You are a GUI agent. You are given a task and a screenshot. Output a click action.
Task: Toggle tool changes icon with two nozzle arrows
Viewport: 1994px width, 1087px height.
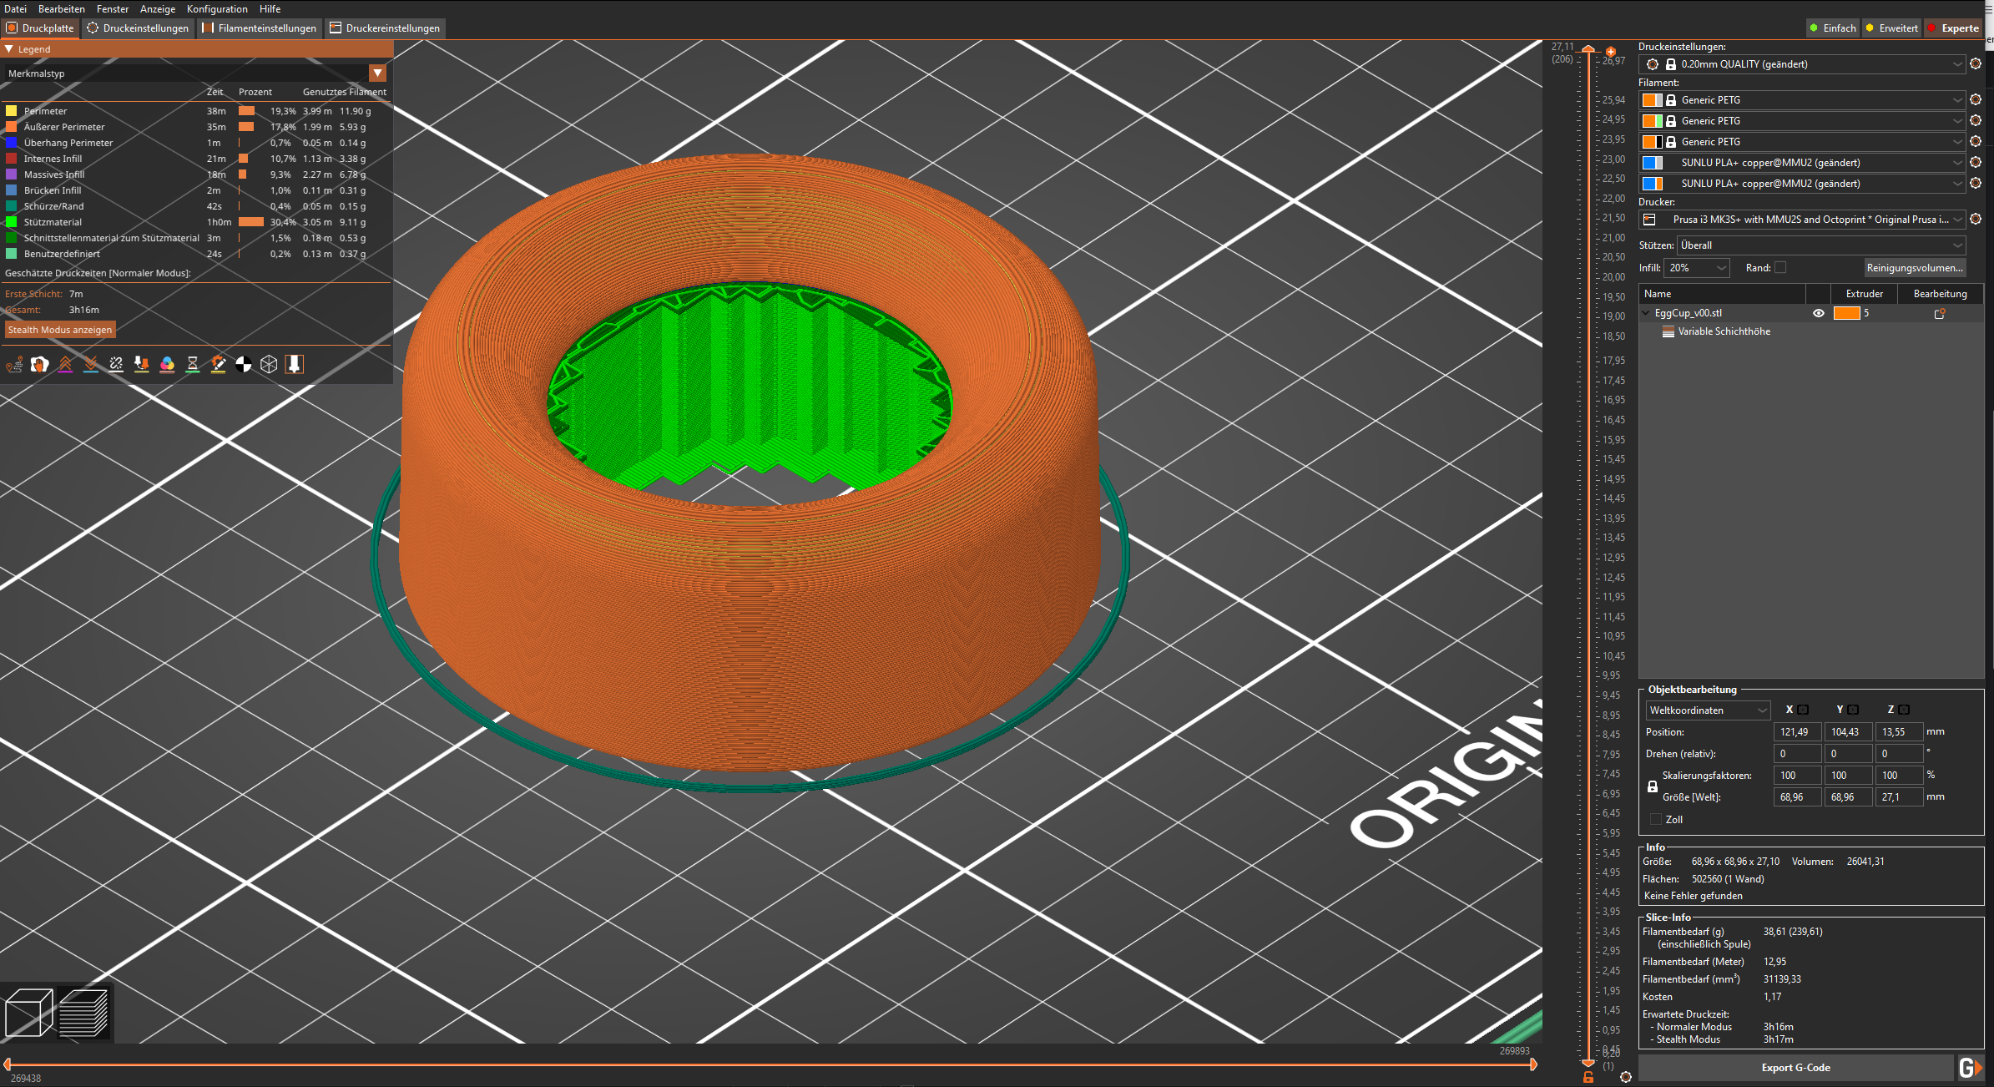[142, 364]
